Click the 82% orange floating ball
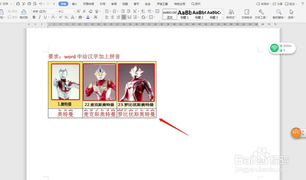Screen dimensions: 306x180 coord(296,133)
